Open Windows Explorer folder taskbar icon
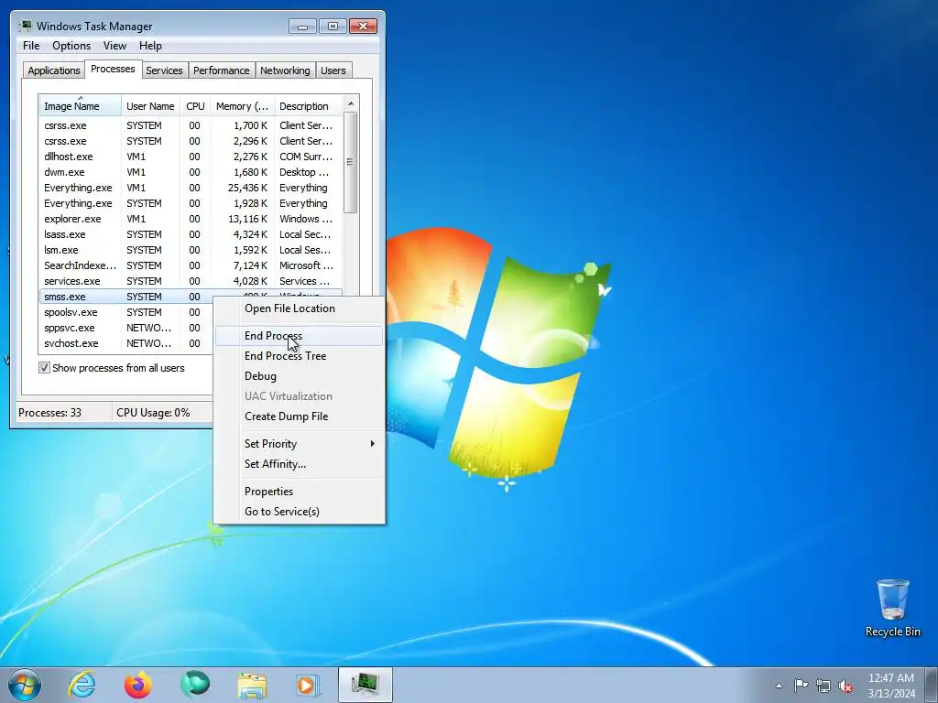This screenshot has width=938, height=703. tap(252, 685)
